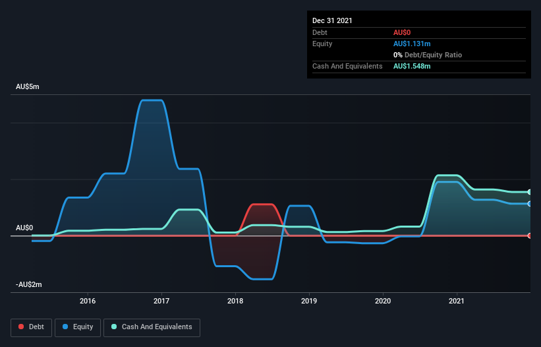The height and width of the screenshot is (347, 541).
Task: Click the 2018 axis label
Action: [235, 301]
